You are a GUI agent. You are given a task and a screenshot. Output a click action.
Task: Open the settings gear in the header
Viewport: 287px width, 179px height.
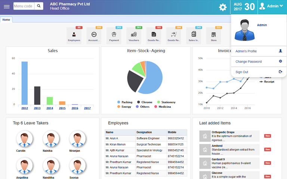223,7
